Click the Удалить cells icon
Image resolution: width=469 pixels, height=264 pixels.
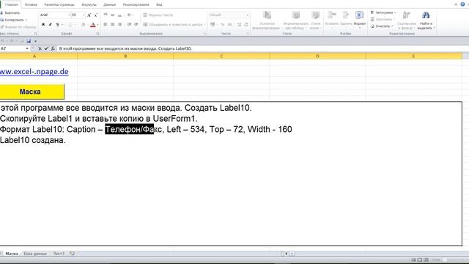pyautogui.click(x=346, y=15)
